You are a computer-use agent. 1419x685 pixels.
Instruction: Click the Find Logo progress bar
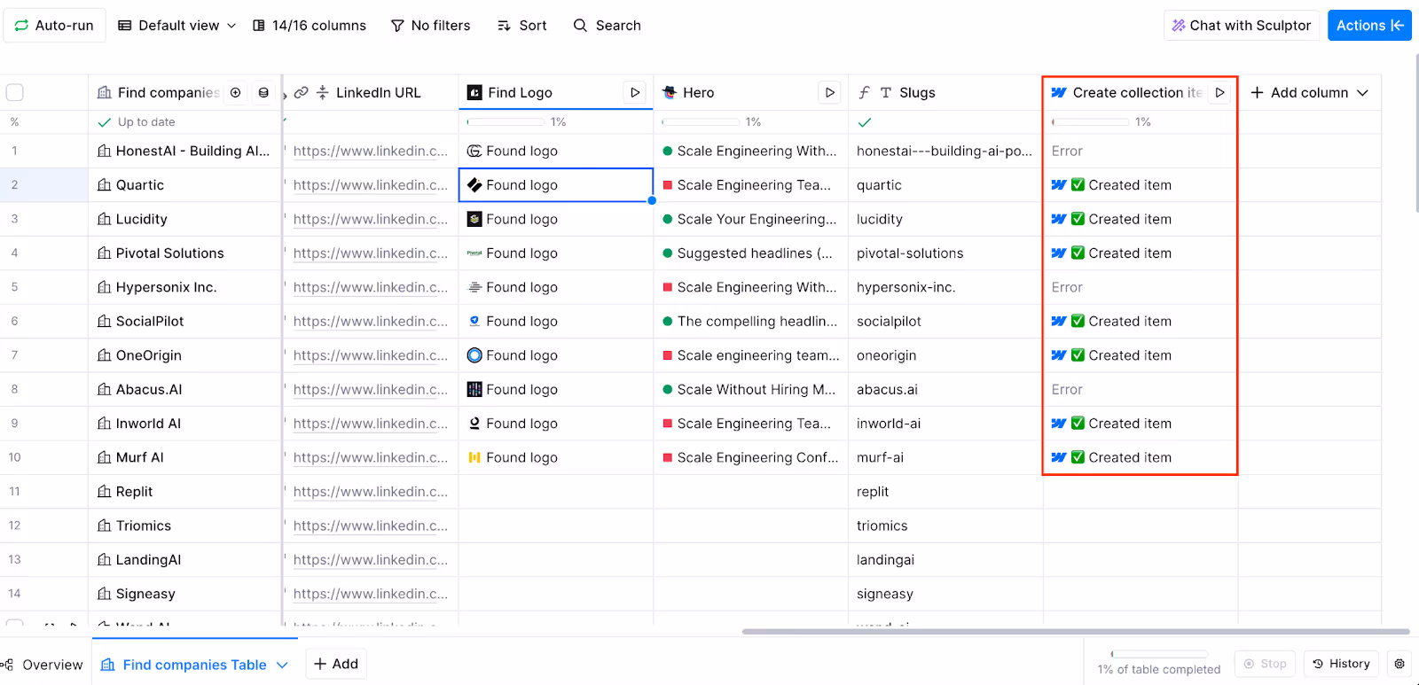[x=506, y=121]
